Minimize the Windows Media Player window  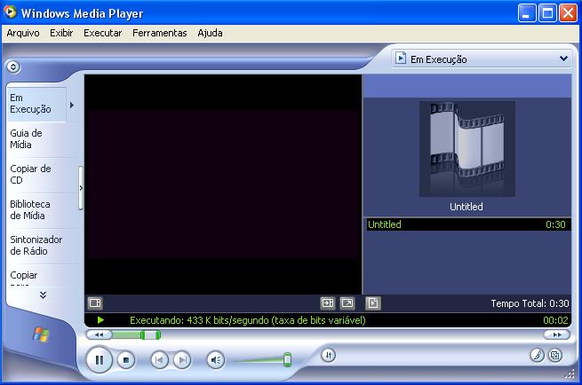click(527, 13)
